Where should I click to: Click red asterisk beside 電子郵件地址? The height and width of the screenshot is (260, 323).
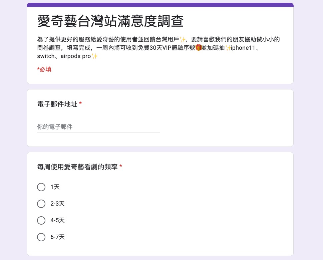pyautogui.click(x=80, y=104)
